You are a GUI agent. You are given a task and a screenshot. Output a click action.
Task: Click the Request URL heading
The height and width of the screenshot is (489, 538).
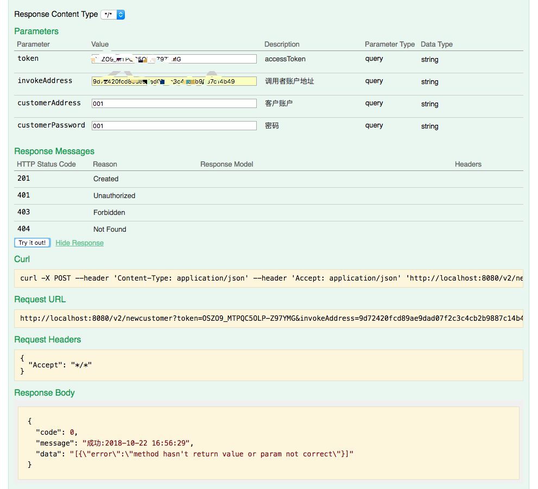tap(40, 300)
